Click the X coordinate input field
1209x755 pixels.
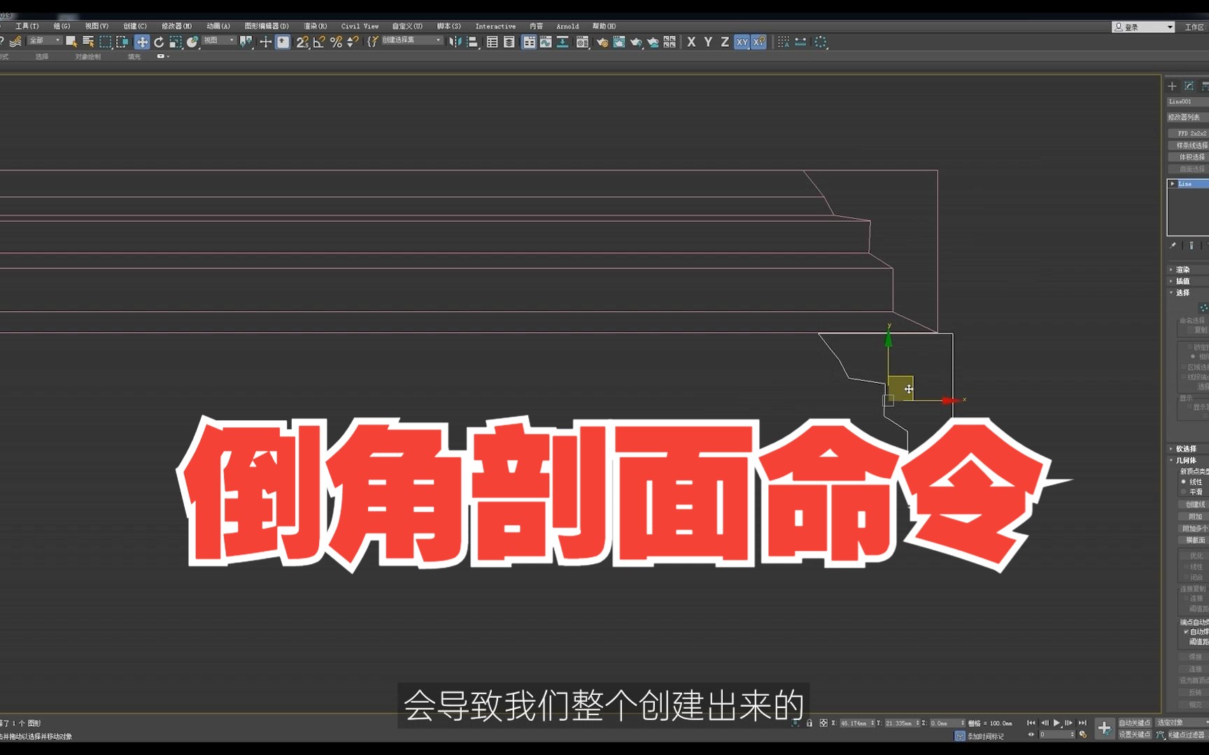855,724
